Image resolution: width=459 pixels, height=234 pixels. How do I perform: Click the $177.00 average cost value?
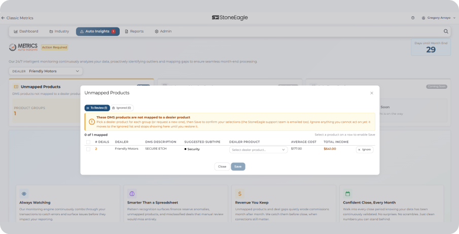(x=297, y=149)
